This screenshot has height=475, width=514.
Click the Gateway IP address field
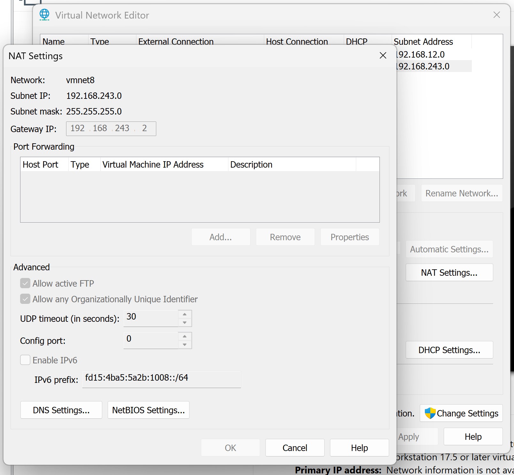click(111, 129)
